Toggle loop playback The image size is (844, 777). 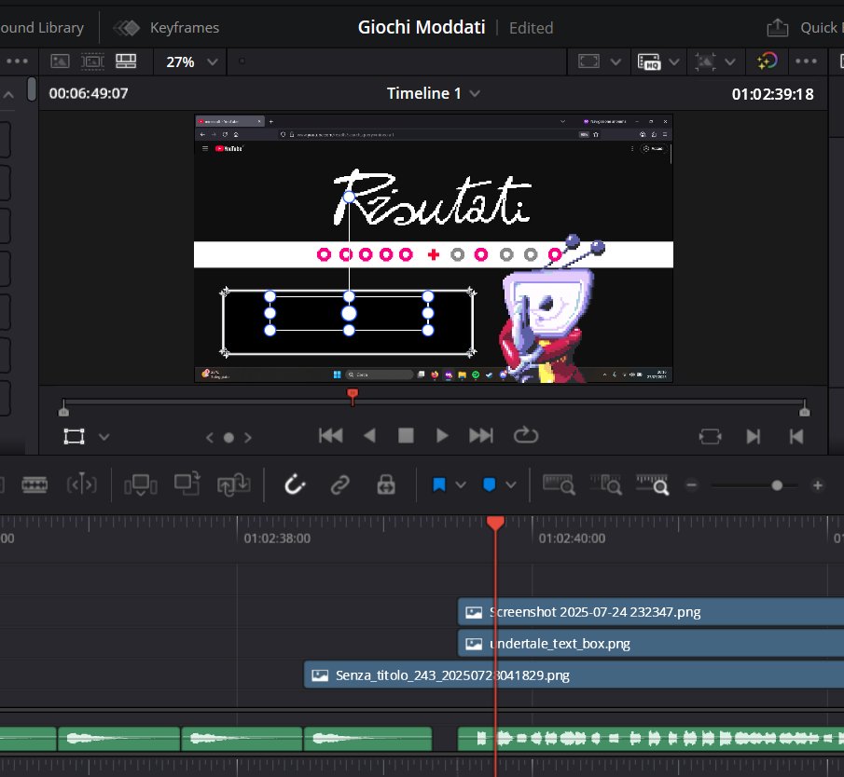click(x=526, y=435)
